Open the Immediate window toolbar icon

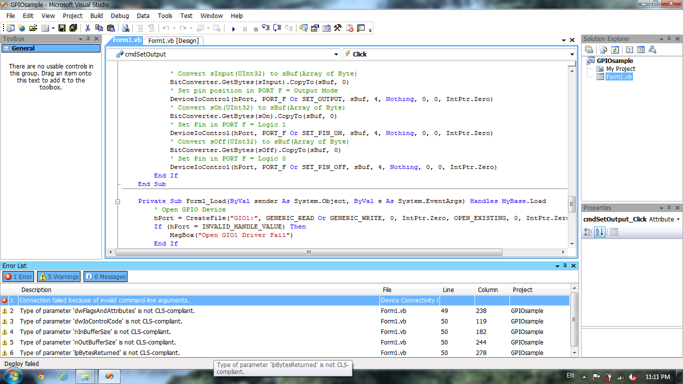coord(361,28)
